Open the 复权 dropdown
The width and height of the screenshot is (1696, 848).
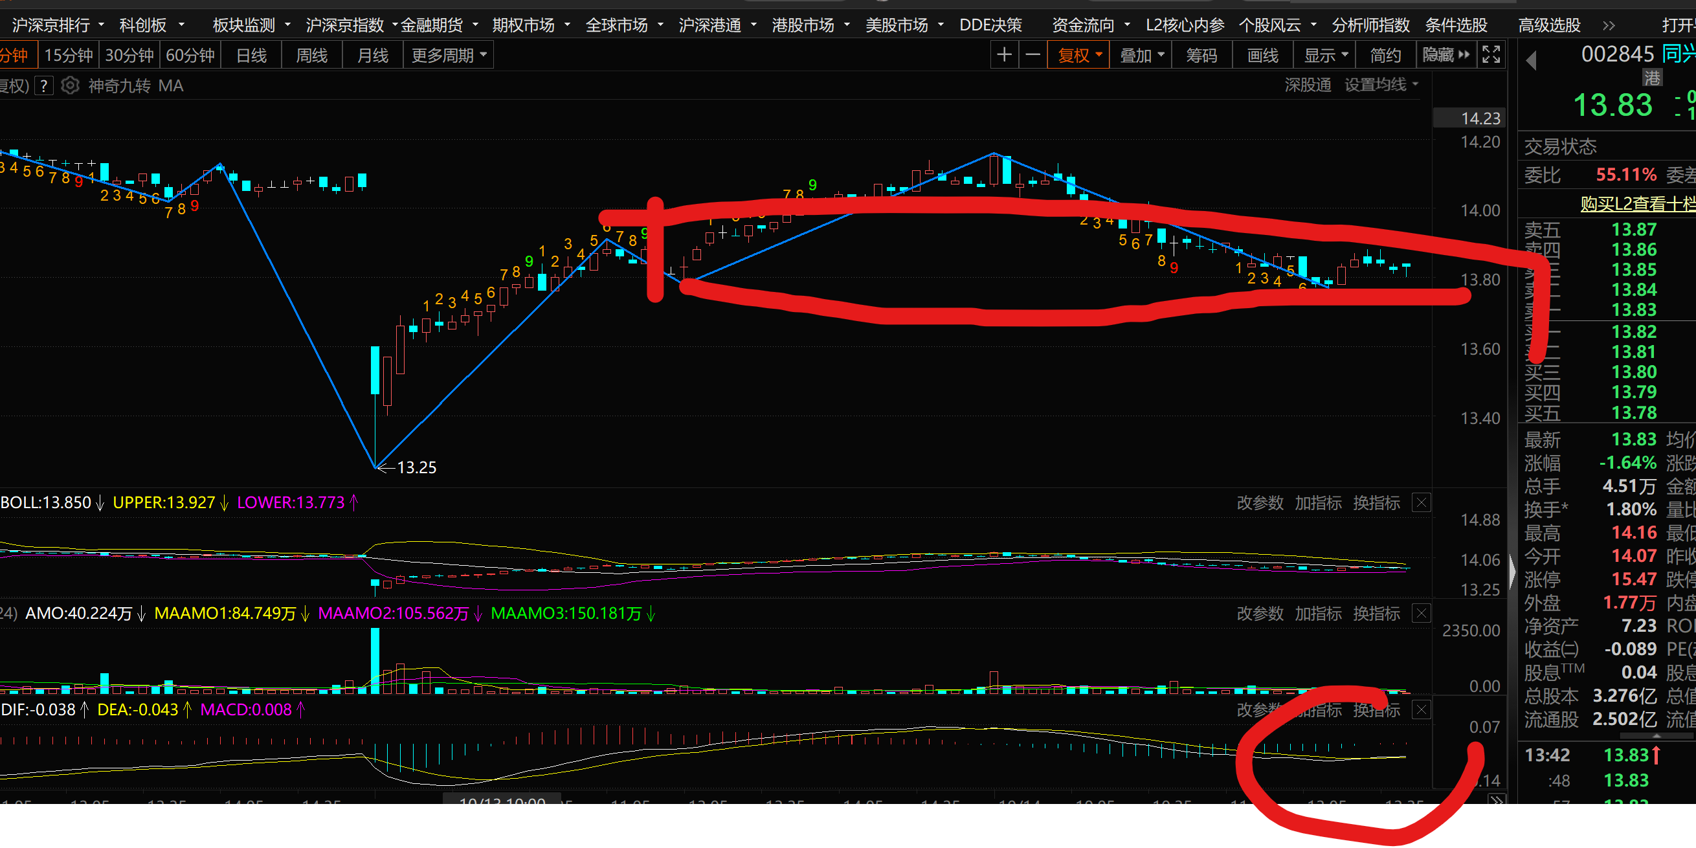(x=1080, y=55)
